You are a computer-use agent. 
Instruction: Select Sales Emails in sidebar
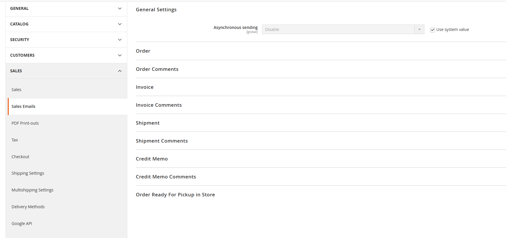tap(23, 106)
